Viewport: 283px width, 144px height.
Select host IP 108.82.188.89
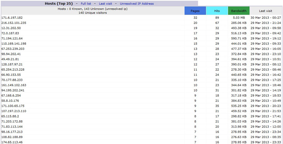point(12,137)
